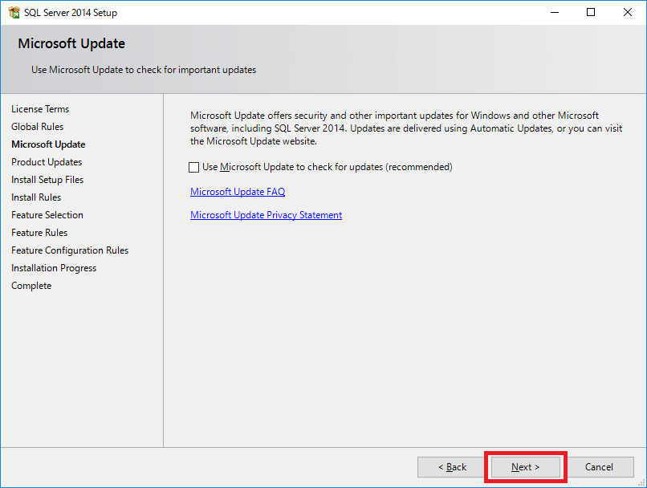
Task: Enable Use Microsoft Update to check for updates
Action: [x=194, y=167]
